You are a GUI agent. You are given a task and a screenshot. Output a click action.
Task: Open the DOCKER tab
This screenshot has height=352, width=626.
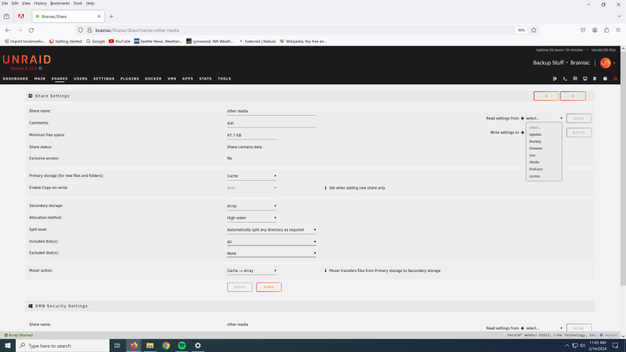pos(153,79)
